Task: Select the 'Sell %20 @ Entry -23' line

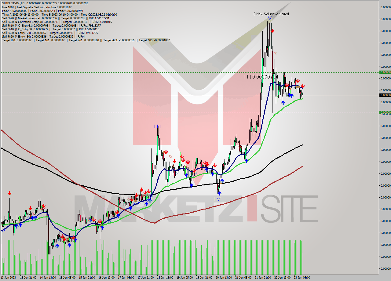Action: [49, 33]
